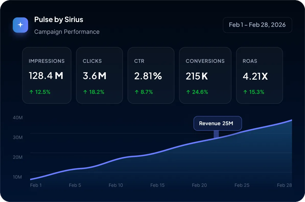The width and height of the screenshot is (305, 202).
Task: Click the Feb 28 x-axis label
Action: [284, 185]
